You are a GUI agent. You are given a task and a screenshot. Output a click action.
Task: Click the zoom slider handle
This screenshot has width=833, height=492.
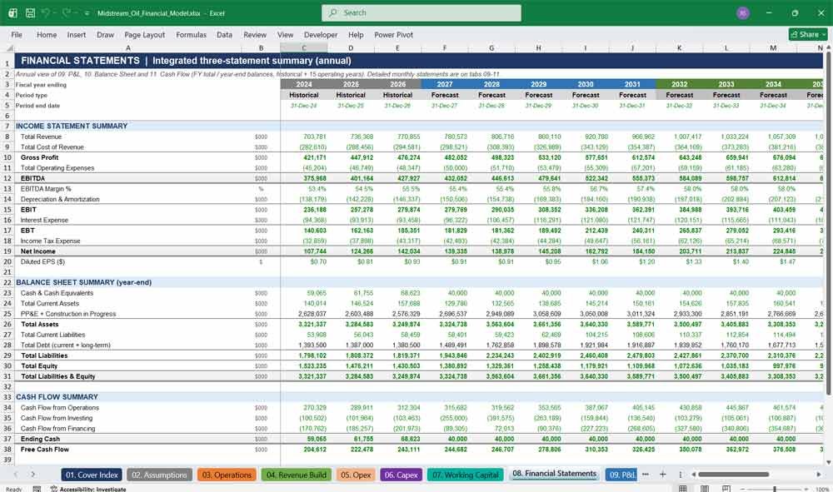coord(775,489)
